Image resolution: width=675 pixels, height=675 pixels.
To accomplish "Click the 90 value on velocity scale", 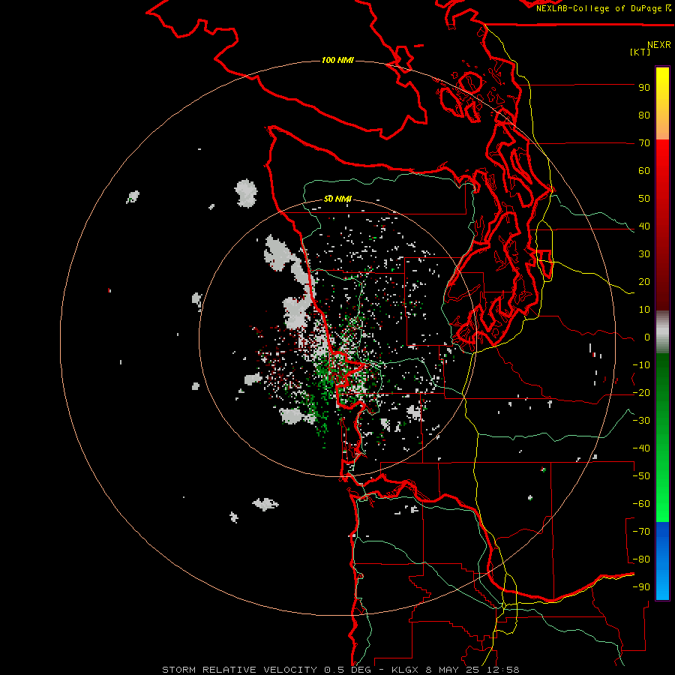I will point(644,88).
